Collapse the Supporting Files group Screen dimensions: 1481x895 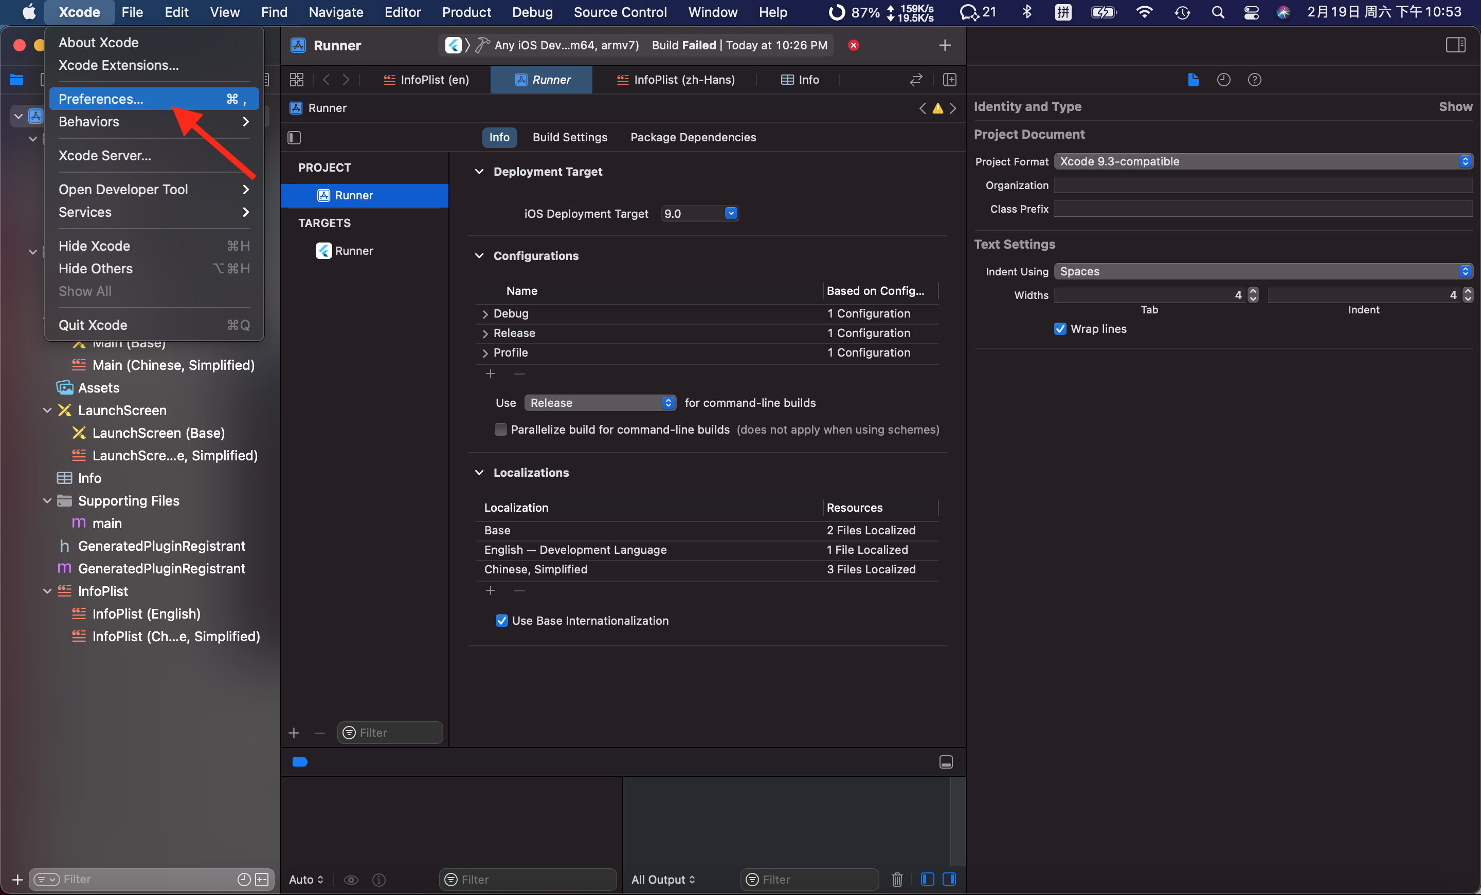pyautogui.click(x=47, y=501)
